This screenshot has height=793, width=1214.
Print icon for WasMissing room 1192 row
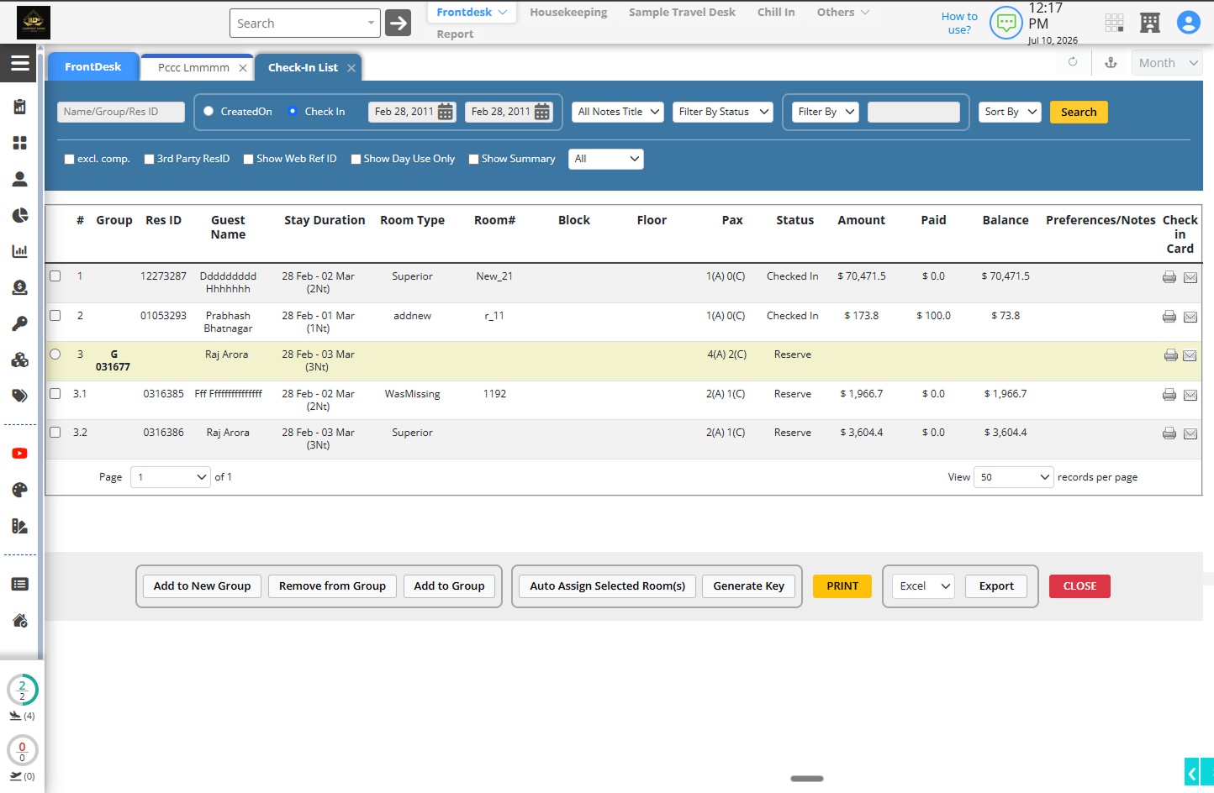pos(1169,395)
